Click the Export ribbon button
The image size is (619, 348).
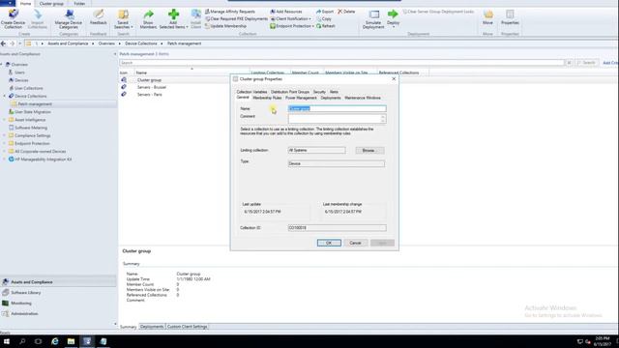click(325, 12)
